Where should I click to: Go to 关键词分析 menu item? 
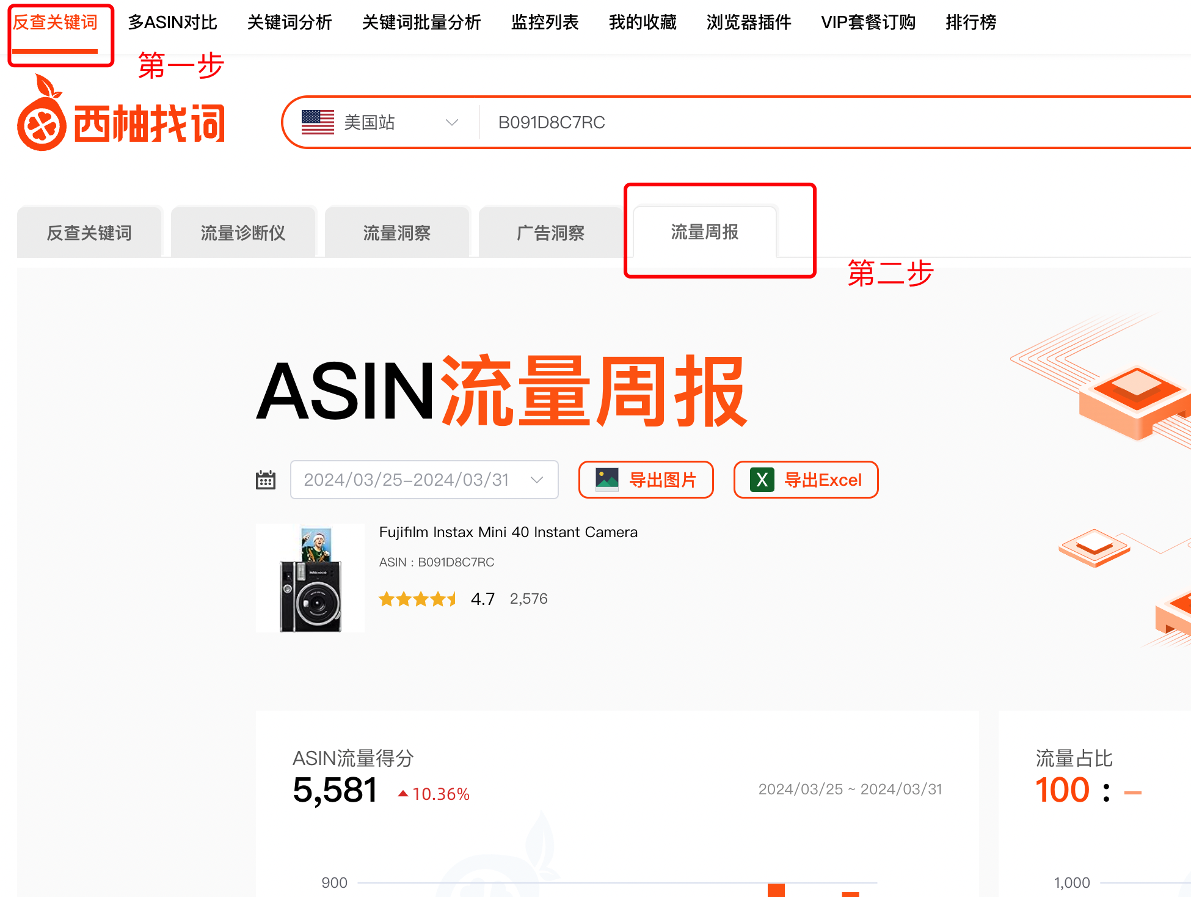[x=290, y=23]
